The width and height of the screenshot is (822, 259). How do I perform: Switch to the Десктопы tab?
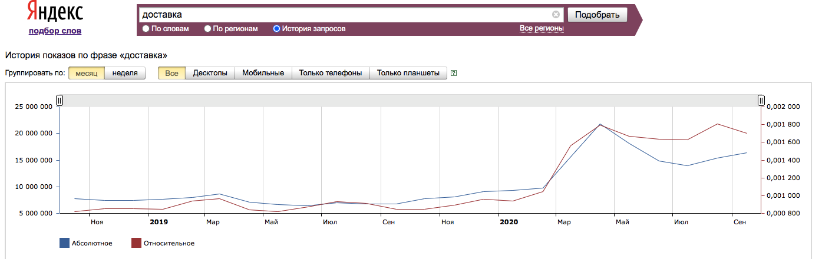pos(210,73)
